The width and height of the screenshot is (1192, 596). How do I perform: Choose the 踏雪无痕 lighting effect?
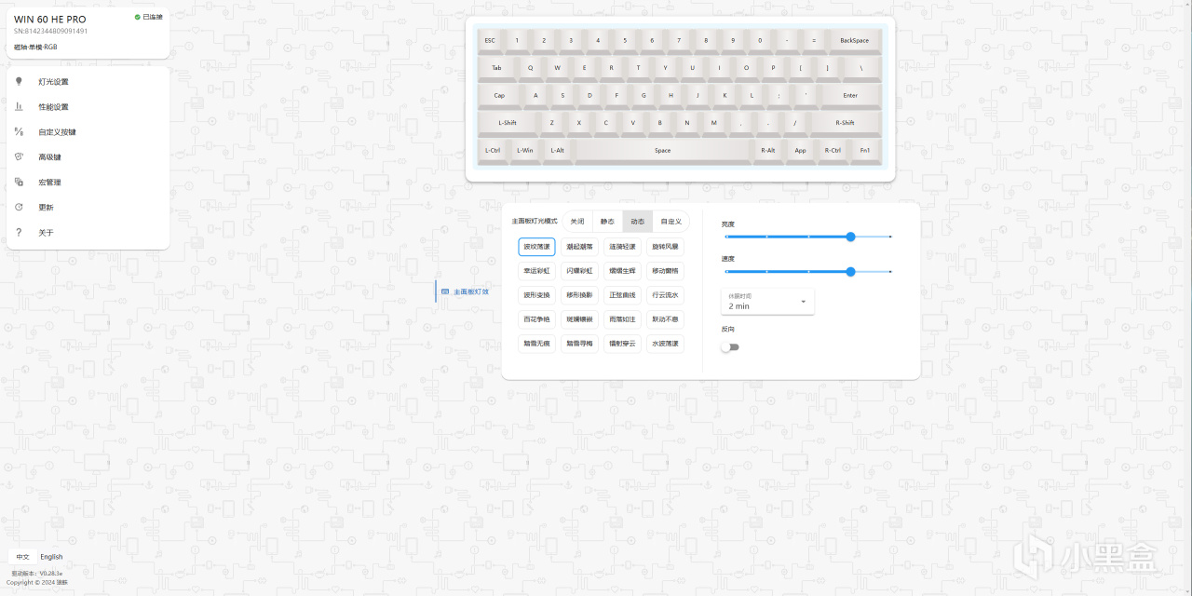(536, 344)
